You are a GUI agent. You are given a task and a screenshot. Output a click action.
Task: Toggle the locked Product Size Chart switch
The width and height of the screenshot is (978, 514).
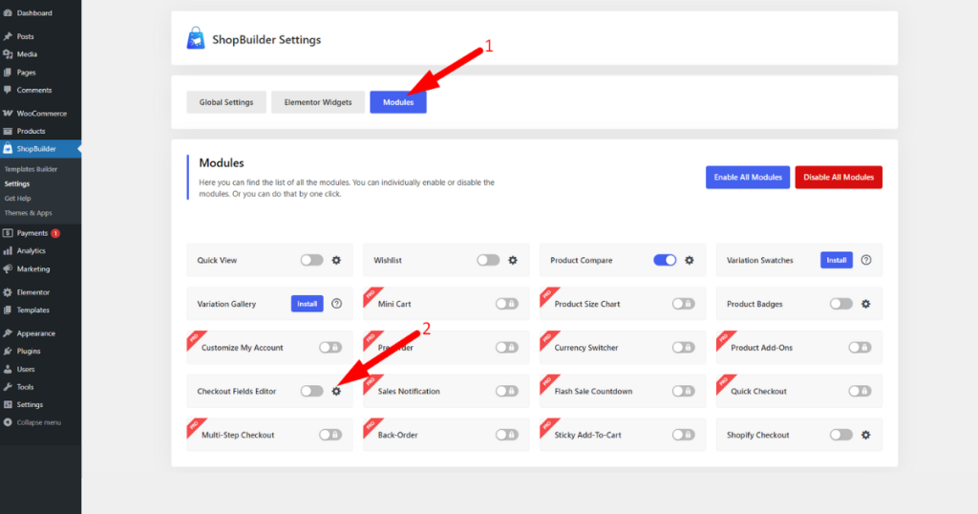684,304
